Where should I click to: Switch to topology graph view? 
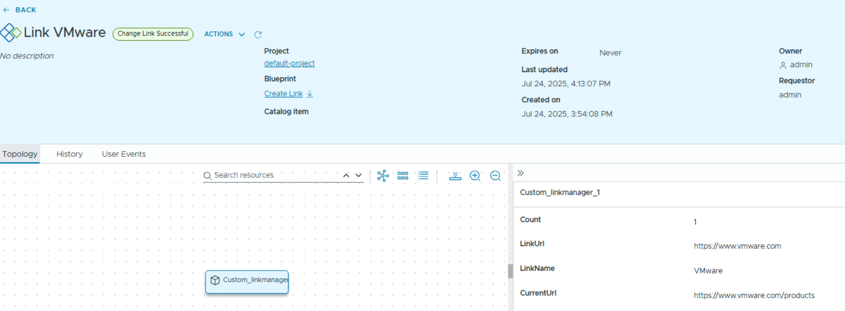[x=383, y=176]
